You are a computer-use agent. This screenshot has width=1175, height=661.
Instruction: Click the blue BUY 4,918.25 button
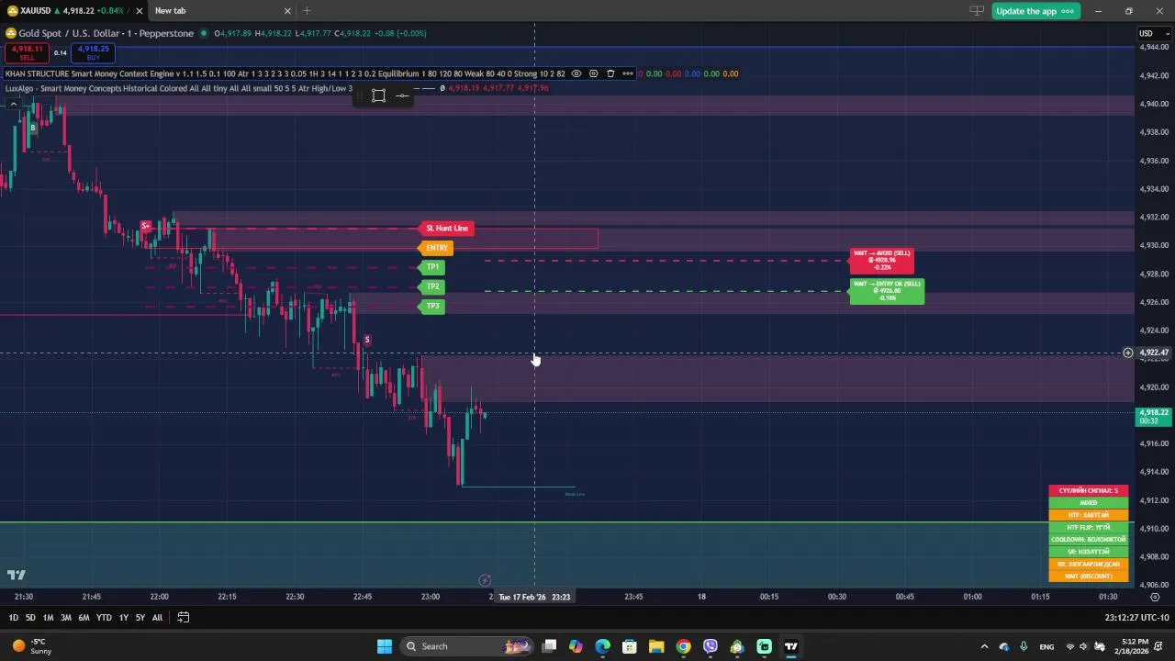click(93, 52)
